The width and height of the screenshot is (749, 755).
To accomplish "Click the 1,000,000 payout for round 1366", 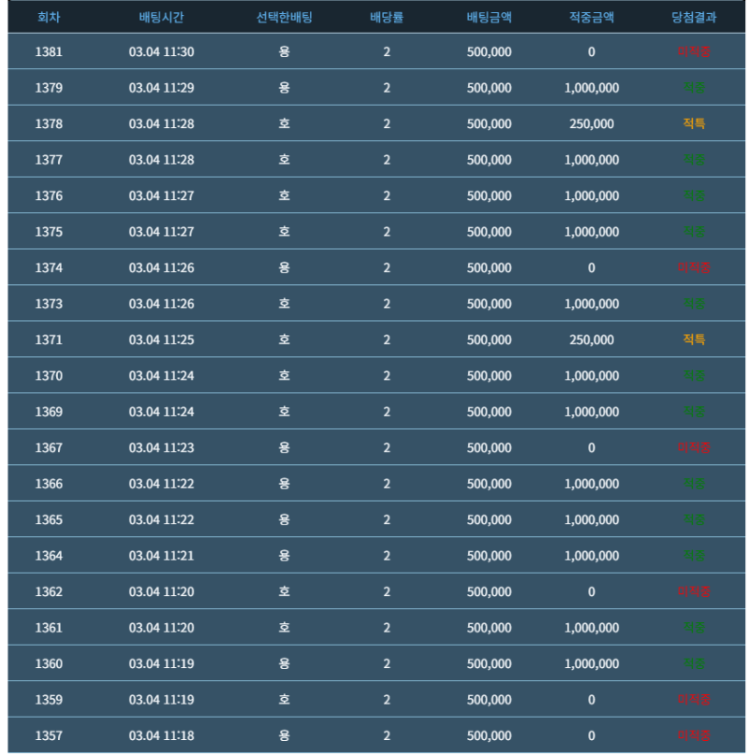I will click(x=592, y=484).
